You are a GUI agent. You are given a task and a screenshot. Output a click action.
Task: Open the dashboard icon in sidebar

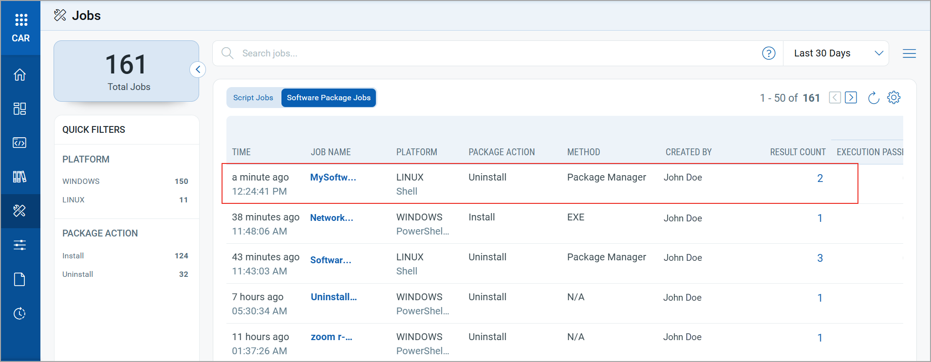click(19, 109)
